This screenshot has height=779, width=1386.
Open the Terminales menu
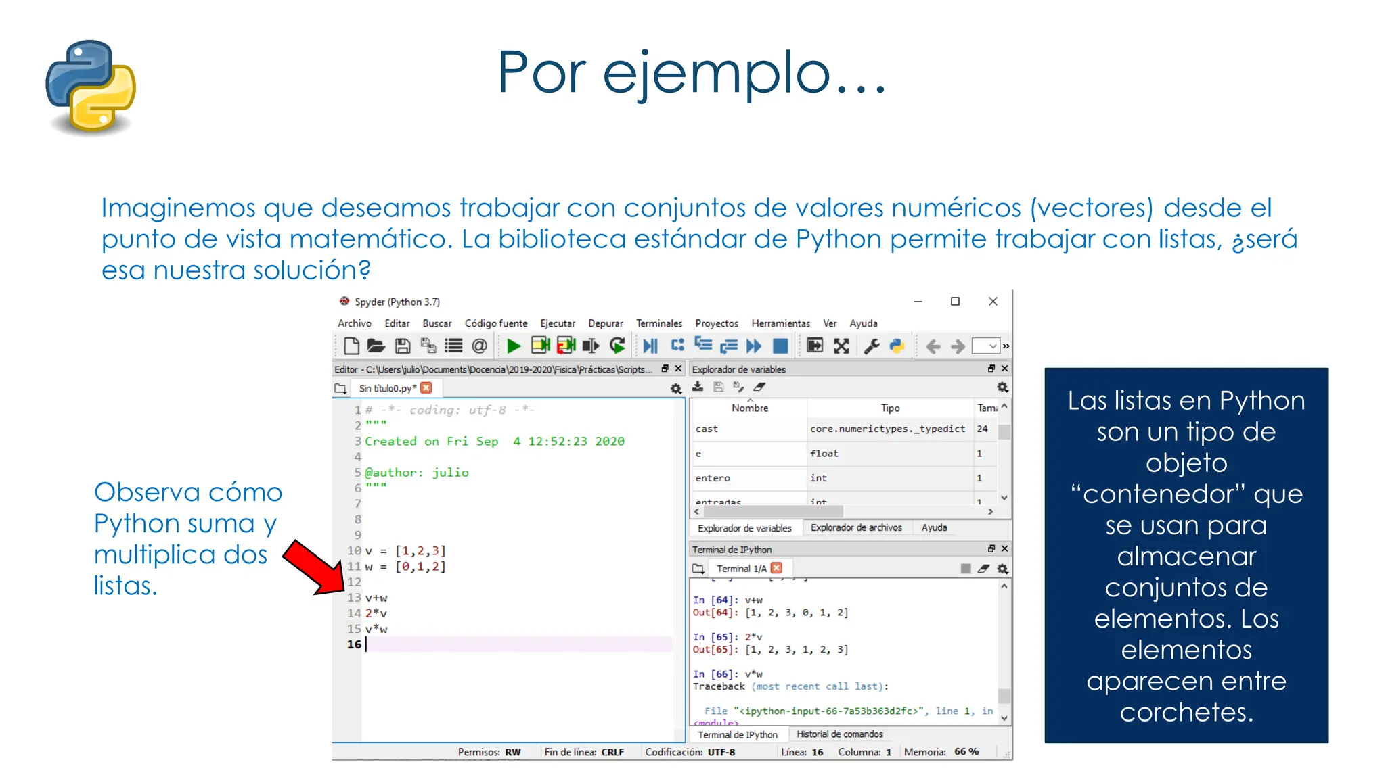[x=659, y=323]
